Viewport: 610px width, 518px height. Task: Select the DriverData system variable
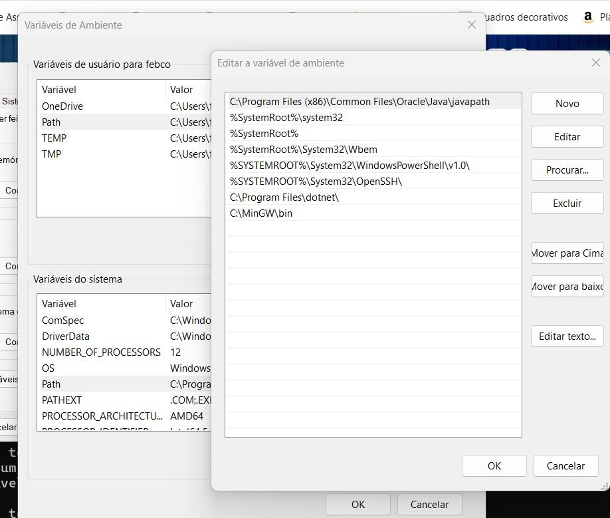click(x=124, y=336)
